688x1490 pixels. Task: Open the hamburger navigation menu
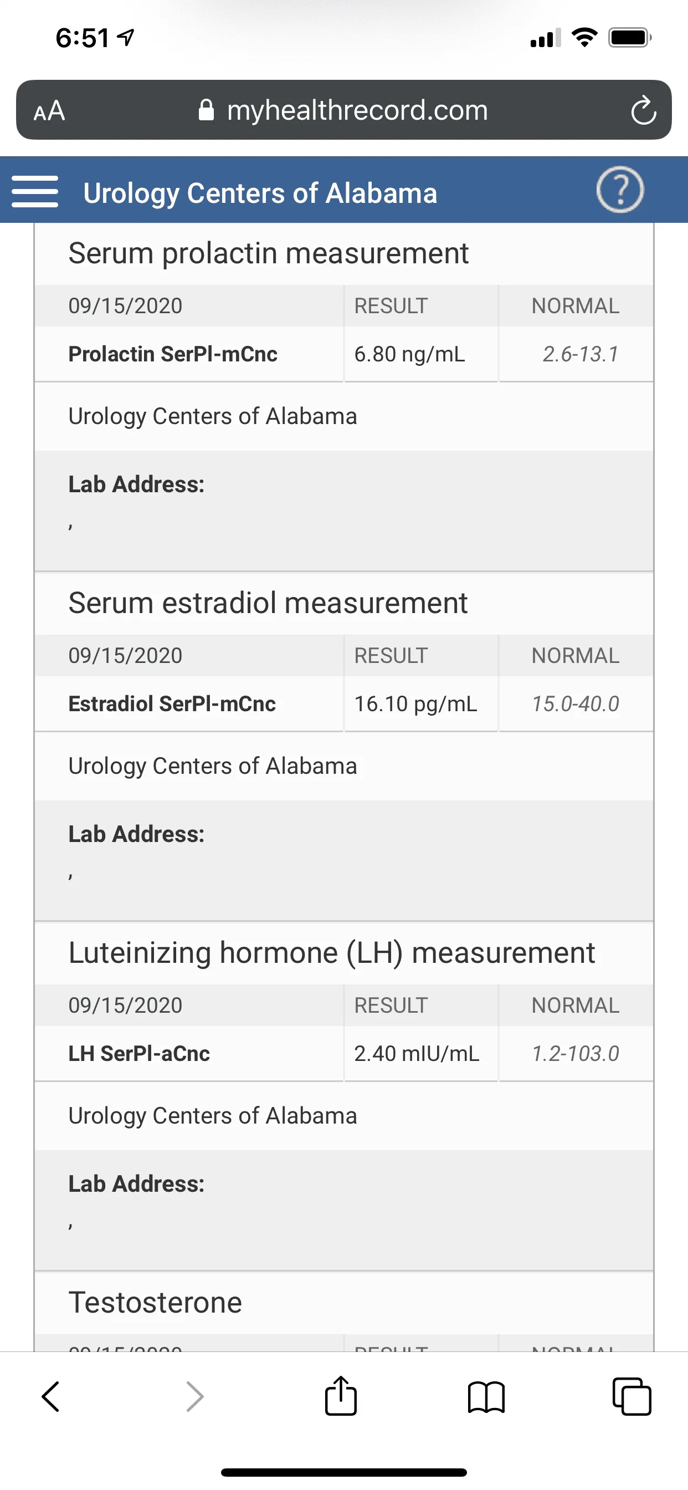[35, 191]
